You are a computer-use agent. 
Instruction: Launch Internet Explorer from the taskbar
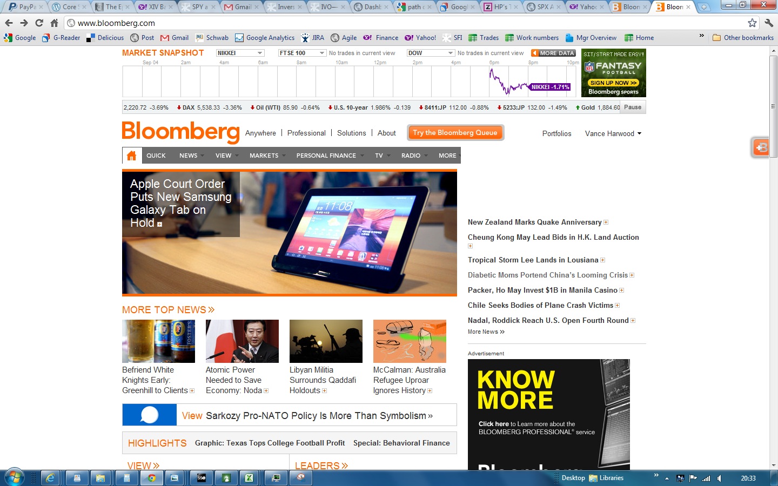50,478
